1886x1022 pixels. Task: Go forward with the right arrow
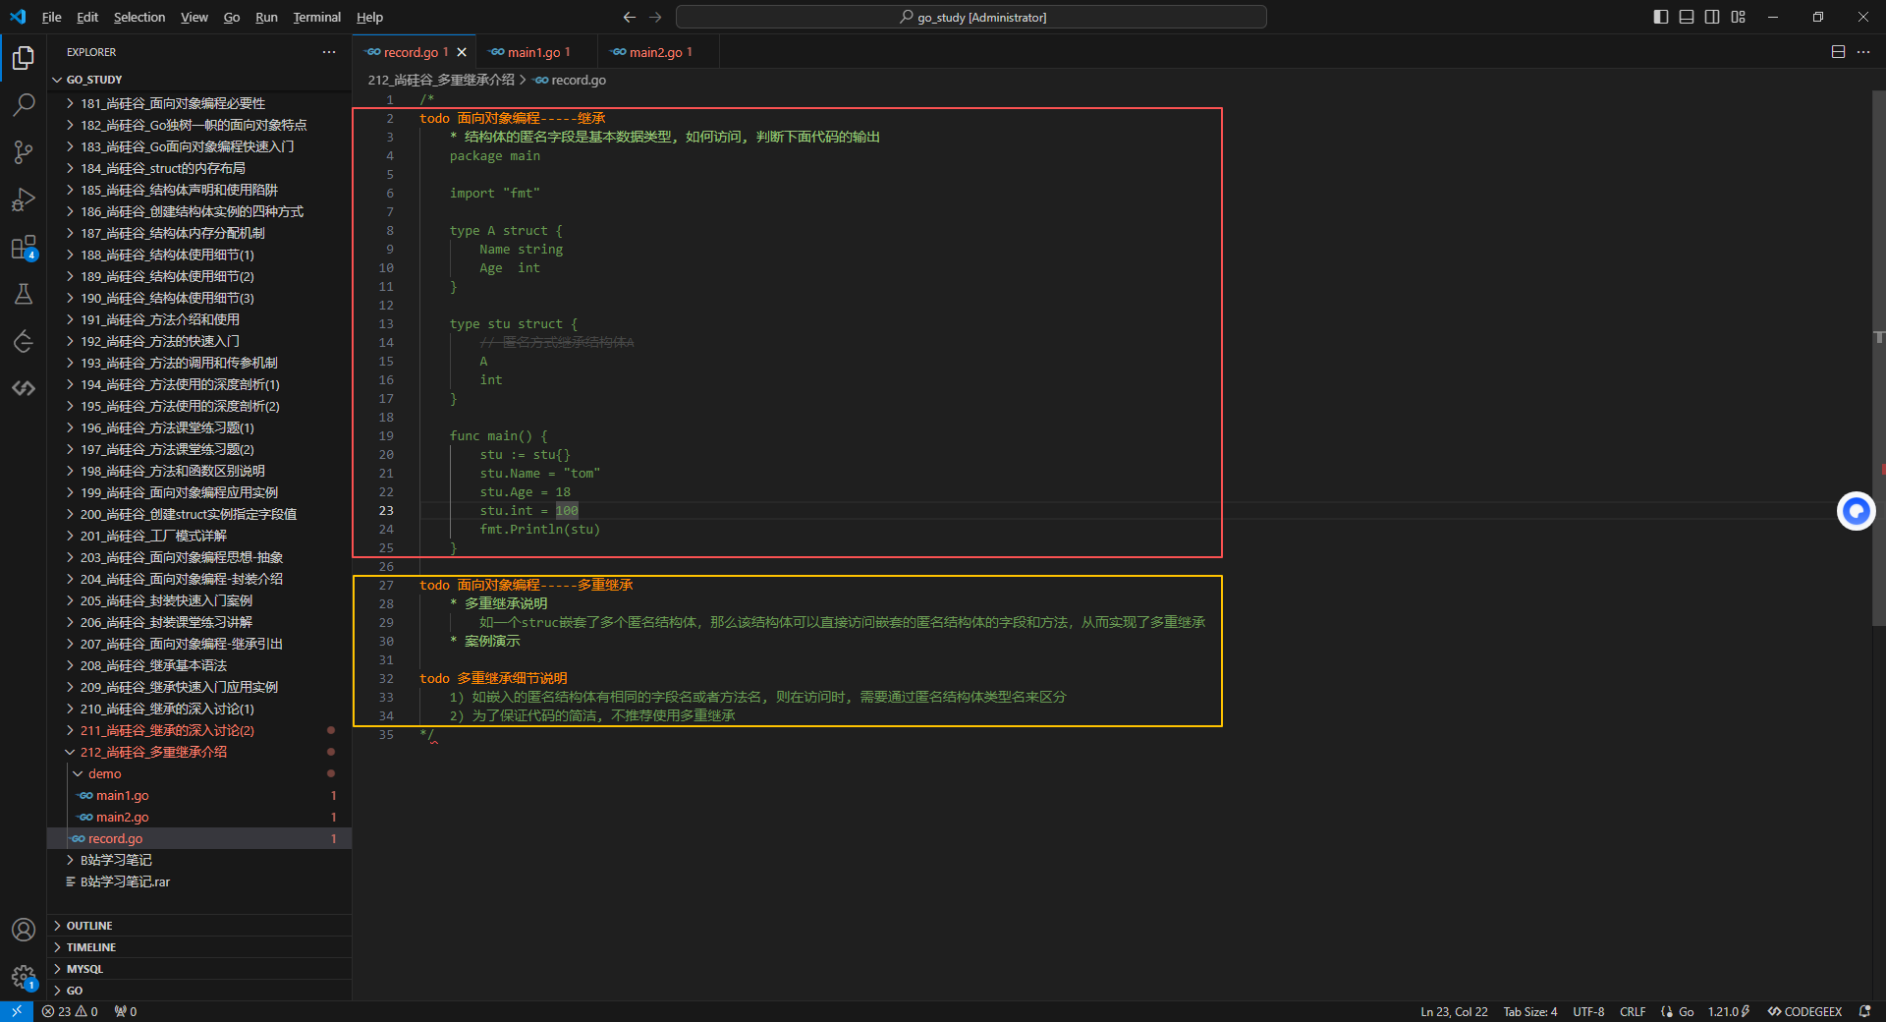(x=655, y=17)
